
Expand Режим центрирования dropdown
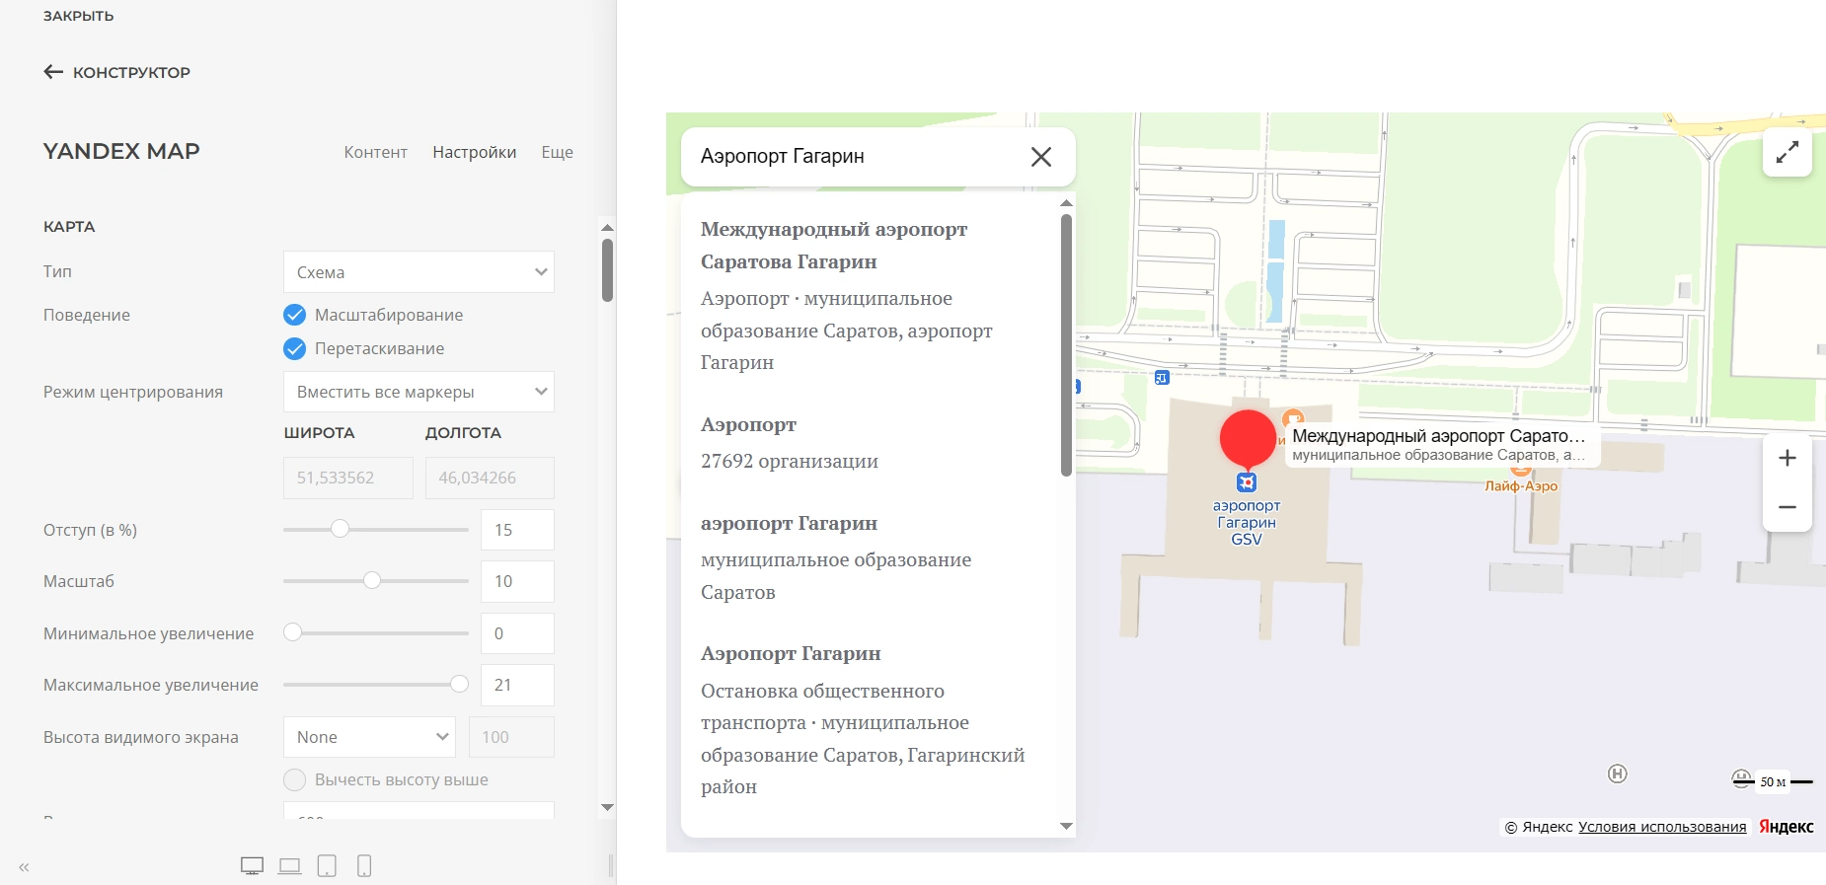point(418,392)
